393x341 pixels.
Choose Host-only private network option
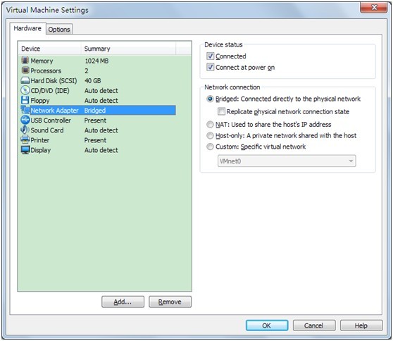210,136
